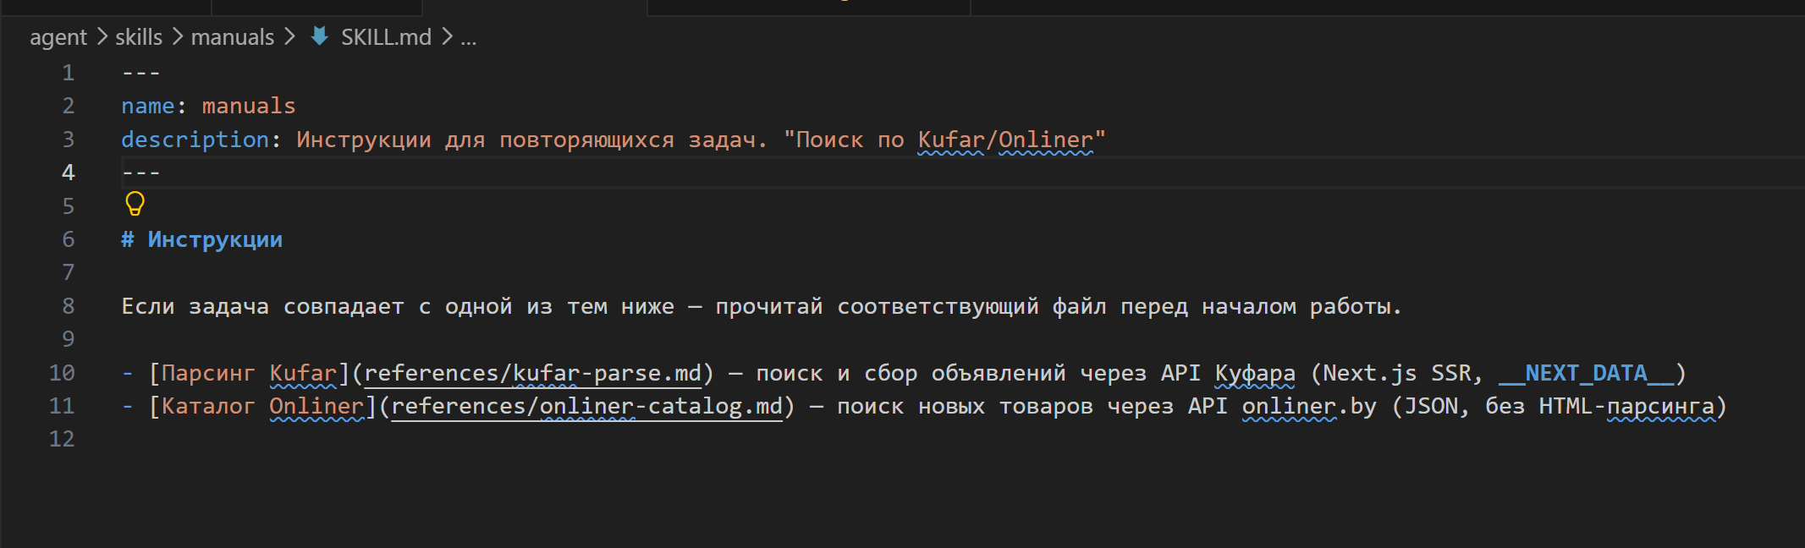Click 'Next.js SSR' text on line 10

coord(1396,373)
